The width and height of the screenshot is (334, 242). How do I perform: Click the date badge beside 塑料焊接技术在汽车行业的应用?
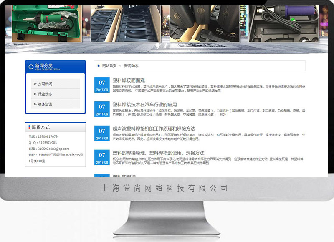tap(102, 109)
